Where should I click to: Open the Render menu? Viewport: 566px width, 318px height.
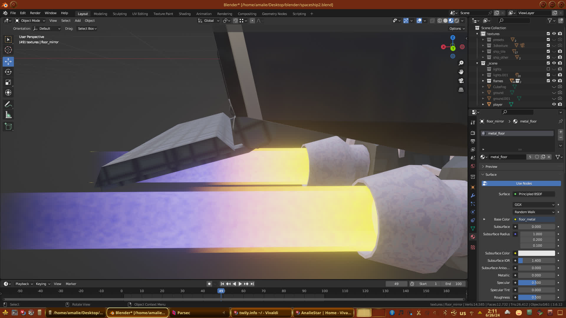click(x=35, y=13)
